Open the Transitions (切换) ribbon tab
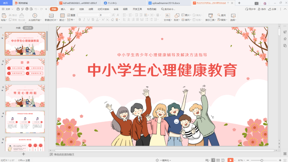 [x=81, y=9]
